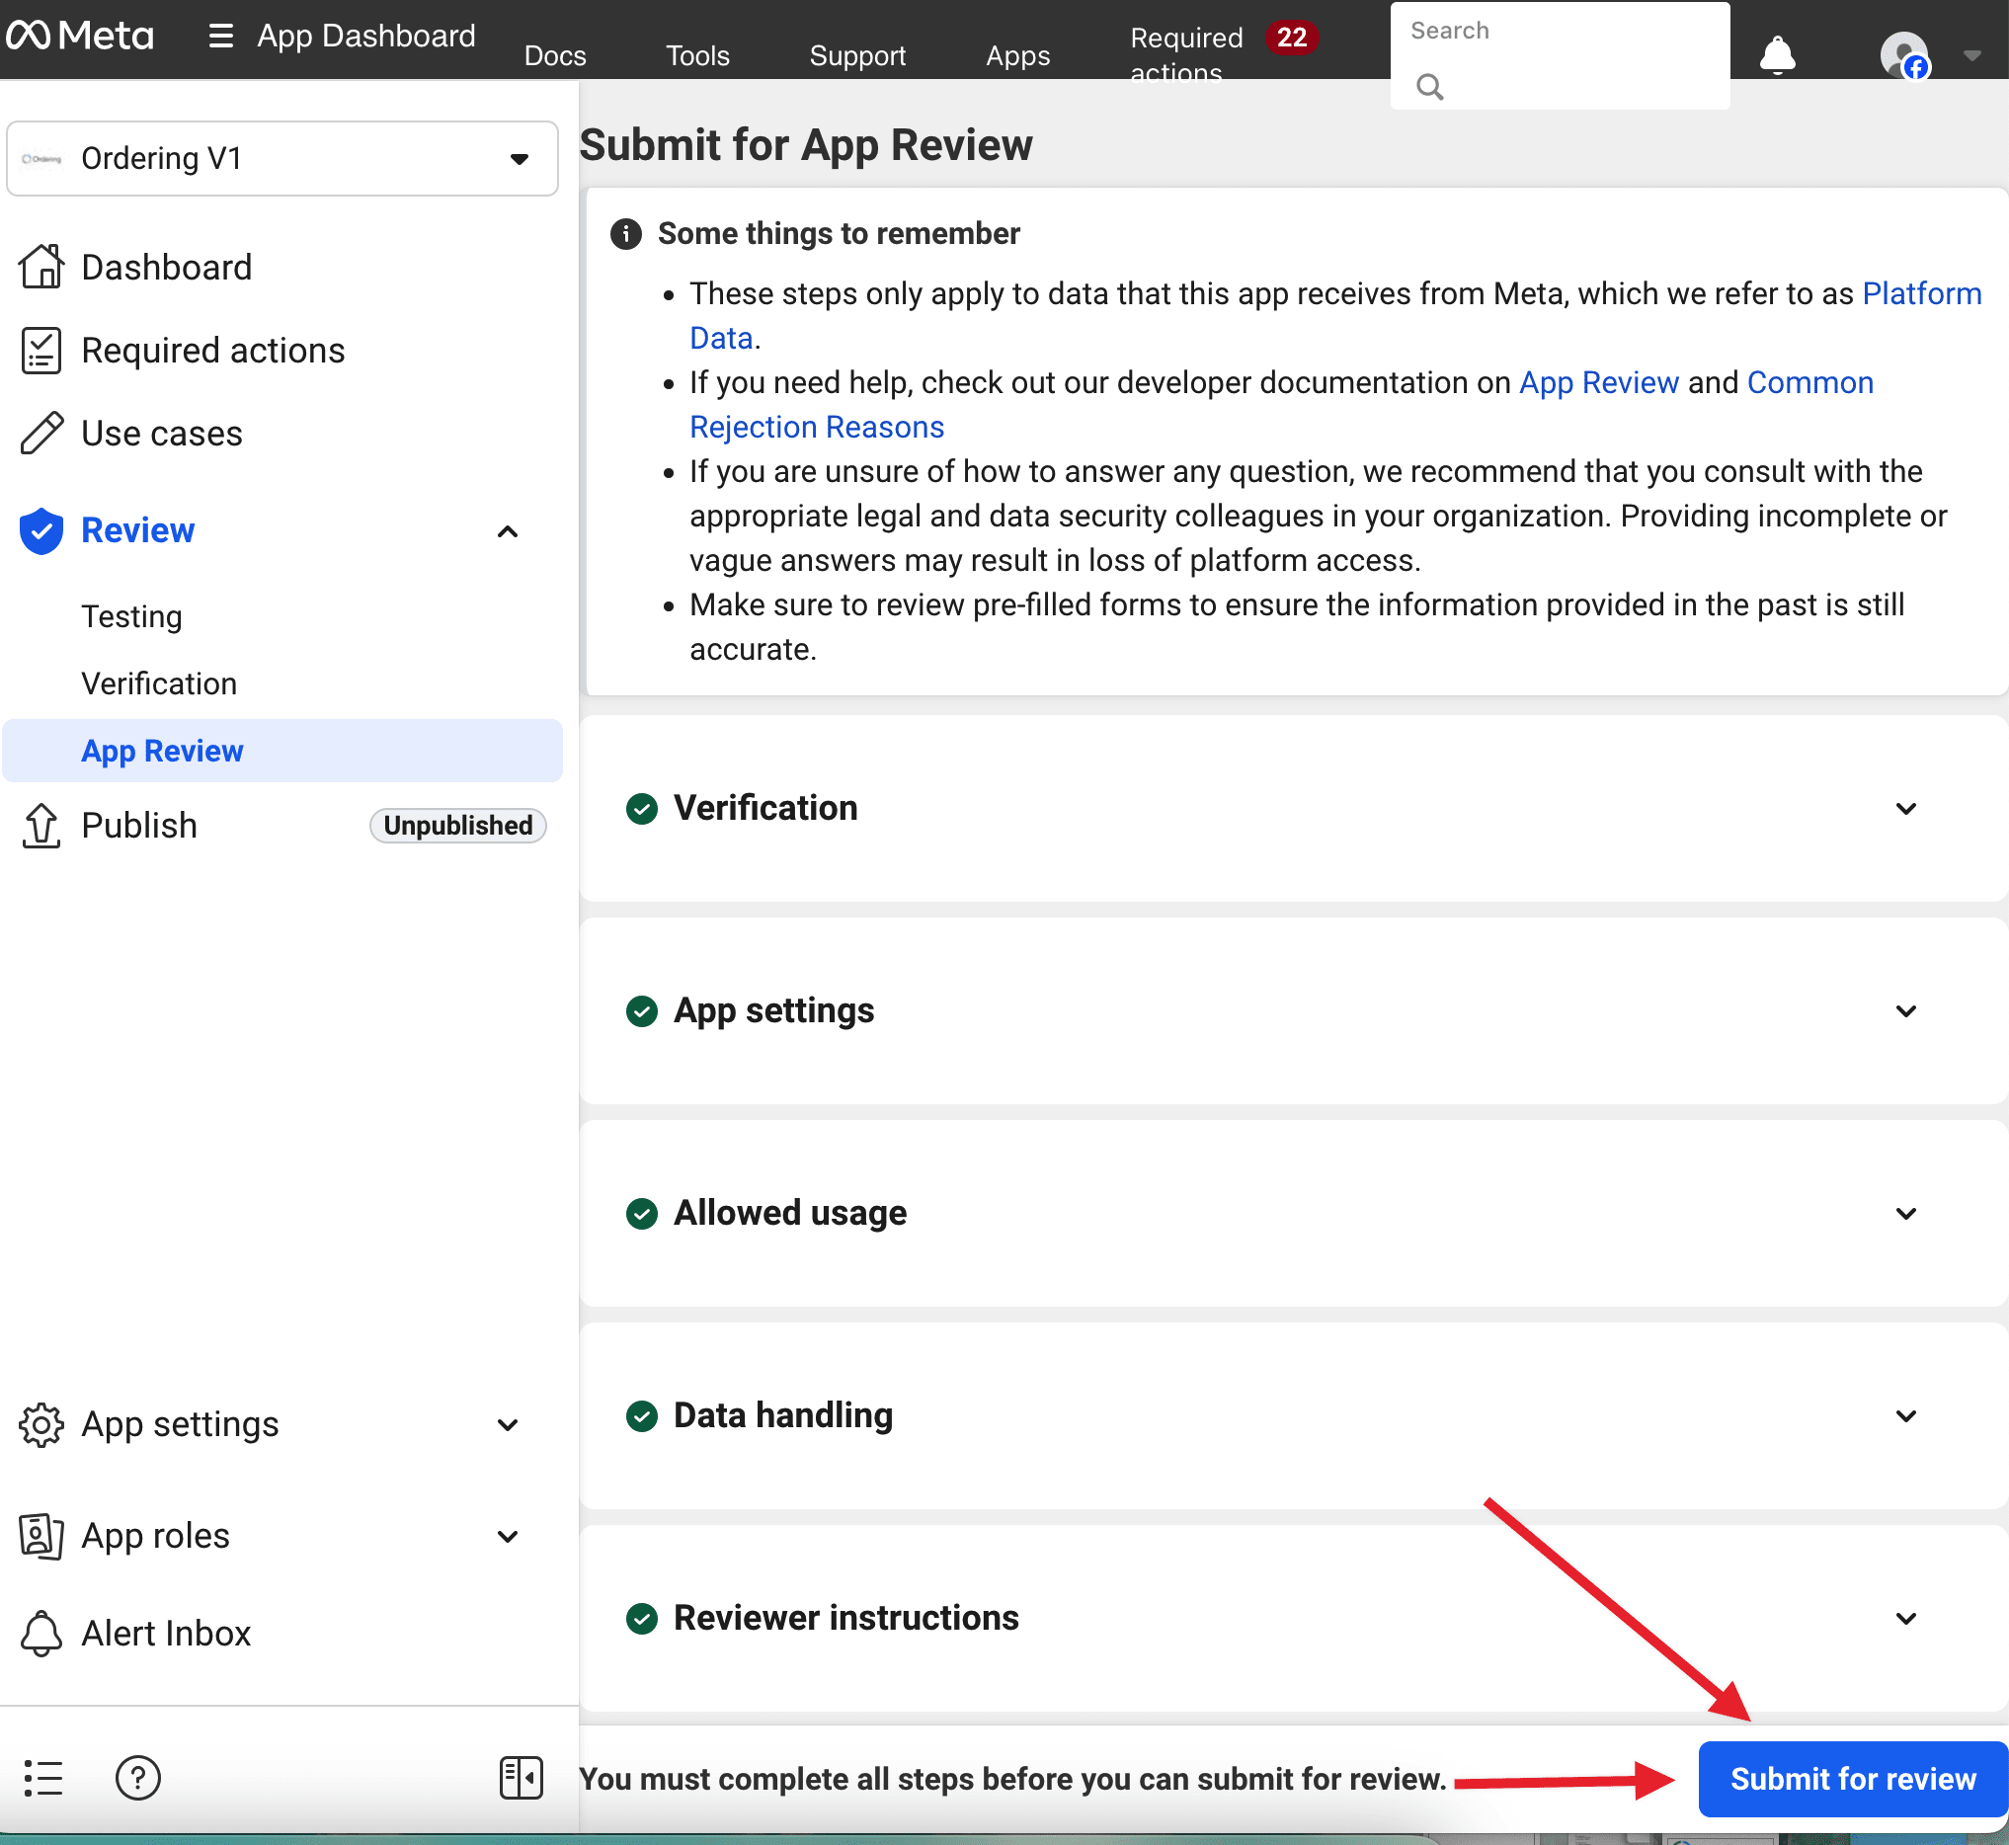The height and width of the screenshot is (1845, 2009).
Task: Expand the App settings sidebar chevron
Action: 508,1424
